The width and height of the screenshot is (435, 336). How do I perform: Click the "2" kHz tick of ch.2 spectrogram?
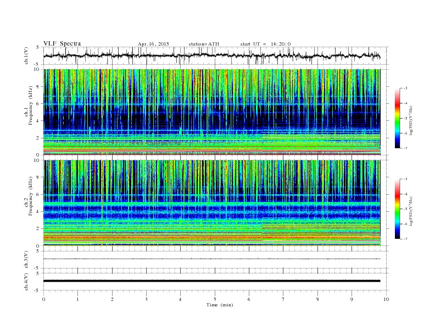38,229
